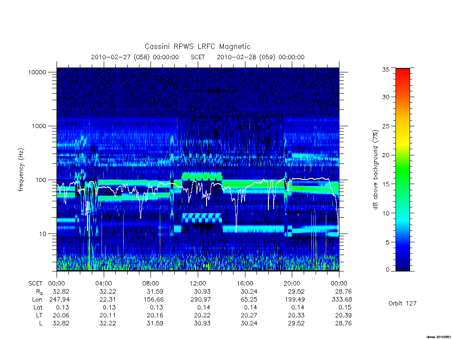Click the "frequency (Hz)" axis title
The height and width of the screenshot is (339, 452).
tap(21, 169)
